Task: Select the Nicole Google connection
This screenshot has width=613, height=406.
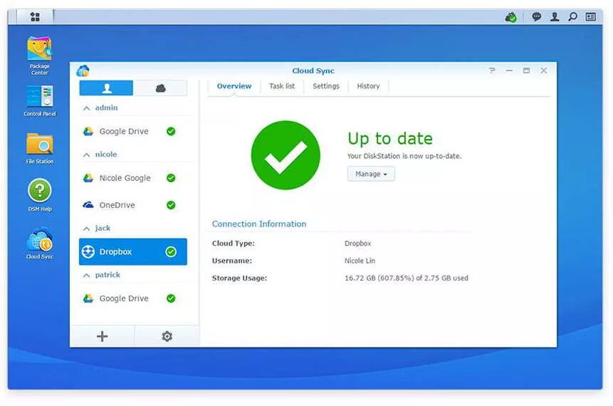Action: click(x=133, y=178)
